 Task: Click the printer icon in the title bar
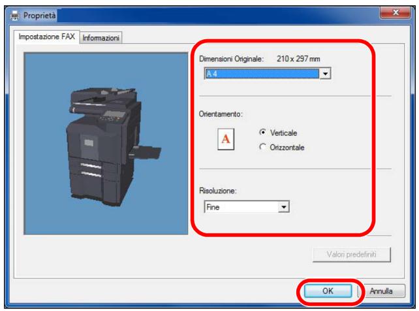tap(15, 16)
